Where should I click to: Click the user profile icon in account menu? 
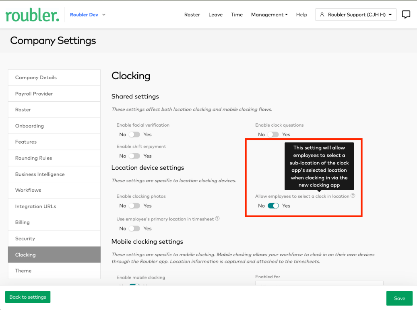coord(322,14)
